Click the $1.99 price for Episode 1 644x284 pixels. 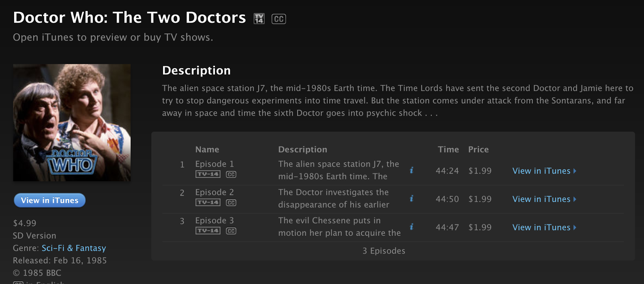point(480,171)
